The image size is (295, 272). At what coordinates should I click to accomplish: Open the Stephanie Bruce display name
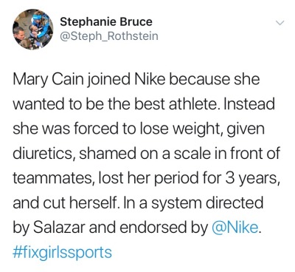coord(106,22)
